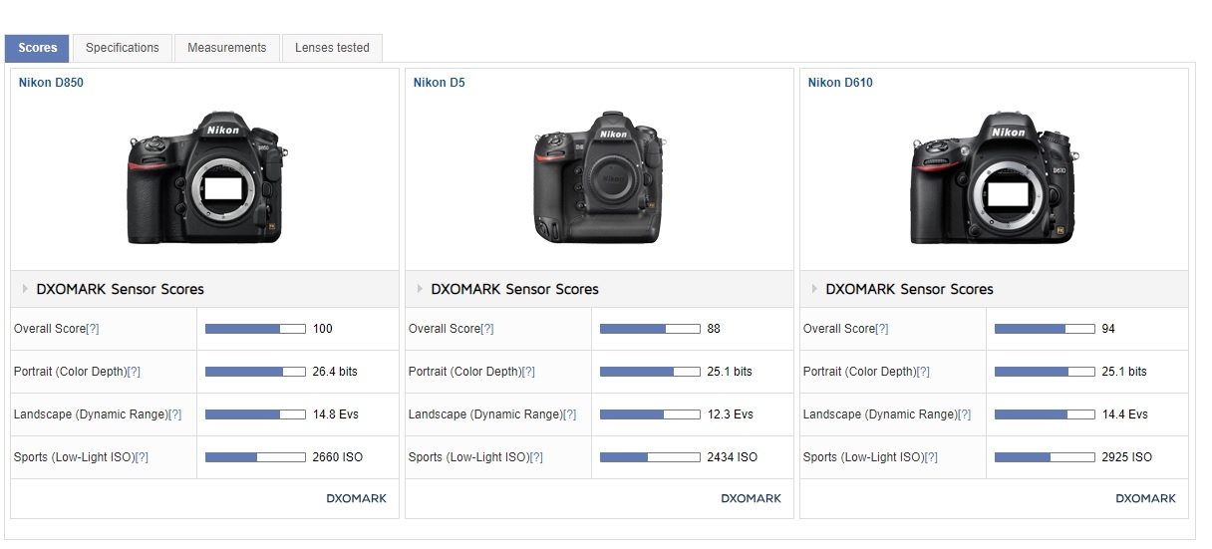Select the D850 overall score value 100
Viewport: 1212px width, 549px height.
(x=322, y=329)
